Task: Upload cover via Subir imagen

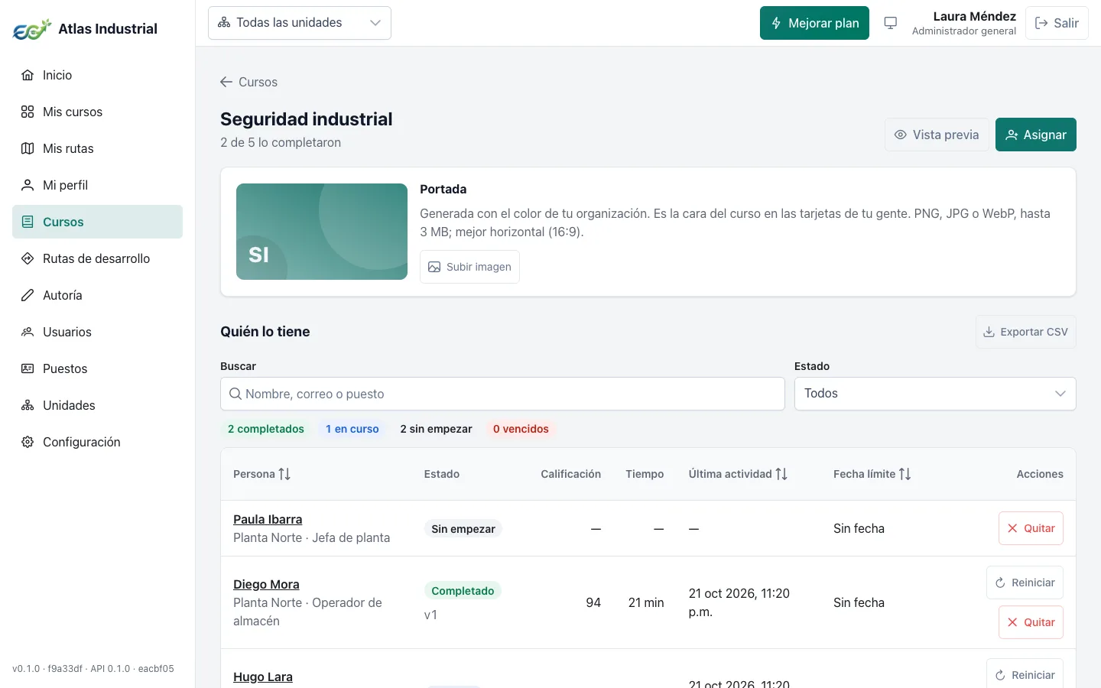Action: [x=469, y=267]
